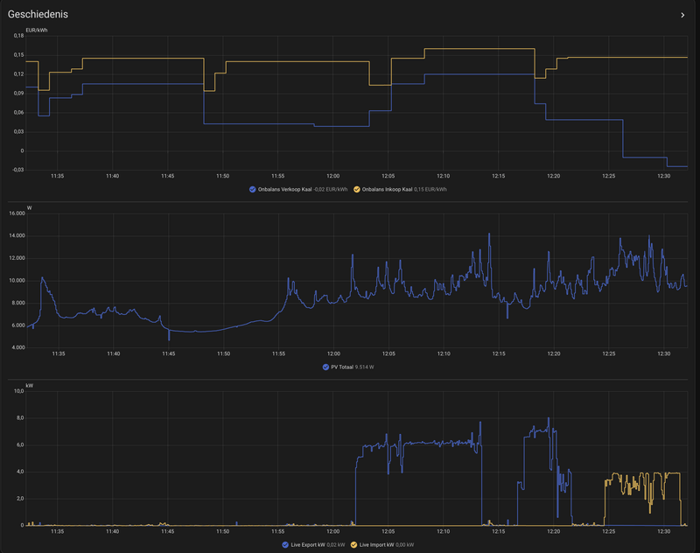Click the Onbalans Inkoop Kaal legend label

tap(387, 189)
